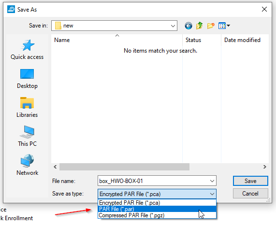Expand the File name history dropdown
The height and width of the screenshot is (225, 276).
pyautogui.click(x=212, y=181)
